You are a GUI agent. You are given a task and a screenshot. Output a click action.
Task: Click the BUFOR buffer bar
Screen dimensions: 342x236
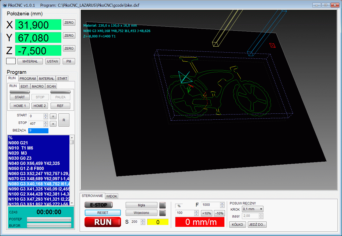point(49,225)
